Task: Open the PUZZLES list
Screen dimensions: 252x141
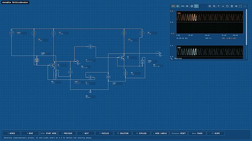Action: 104,133
